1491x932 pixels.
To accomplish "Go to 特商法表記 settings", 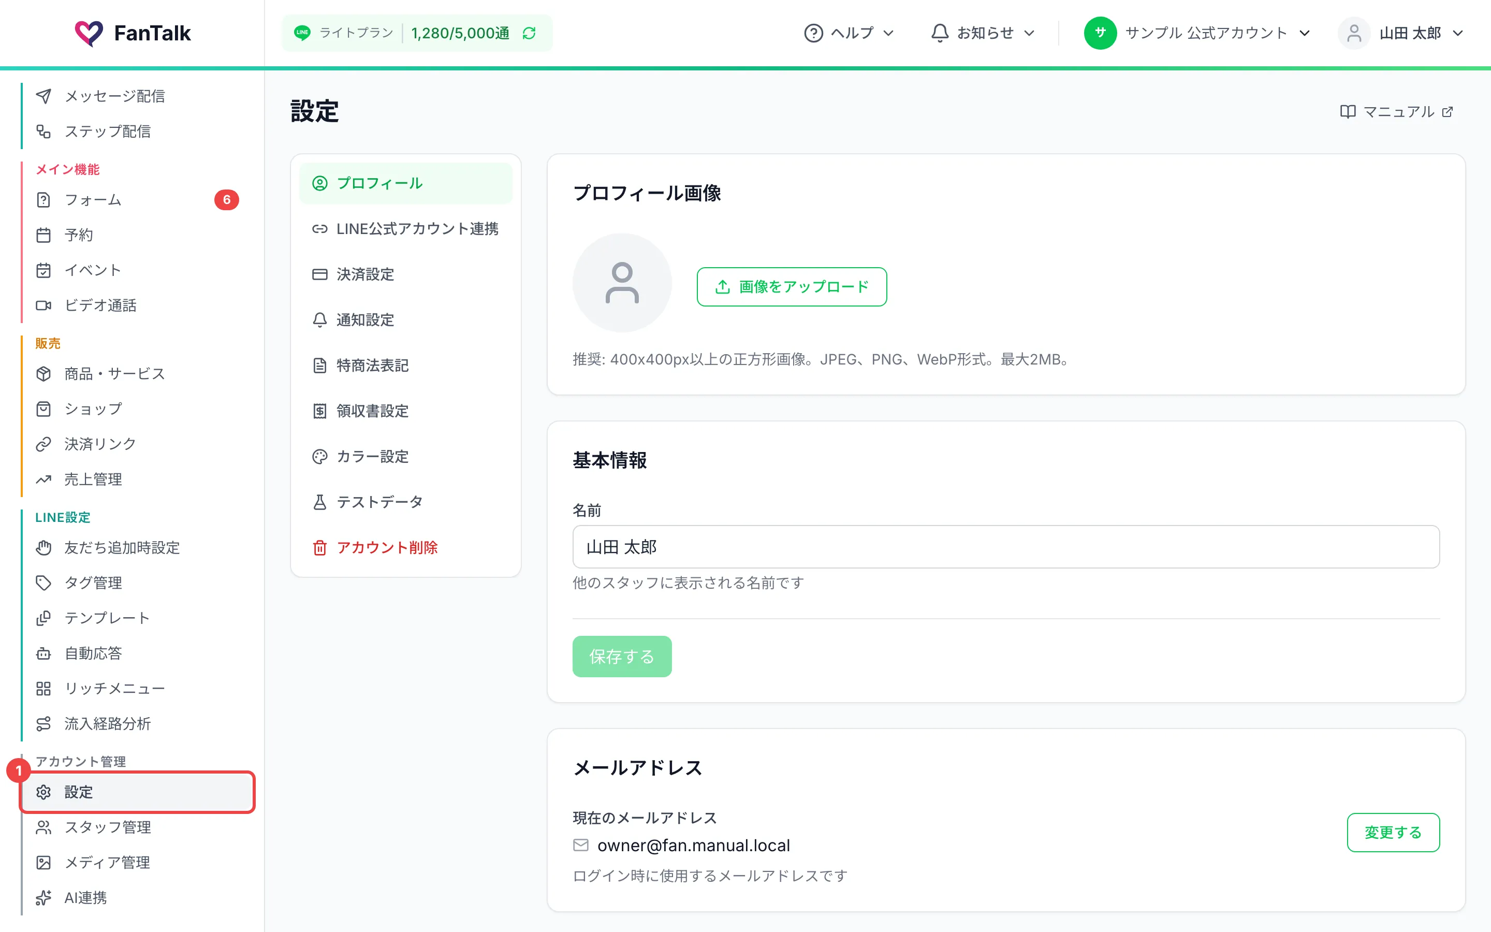I will (405, 366).
